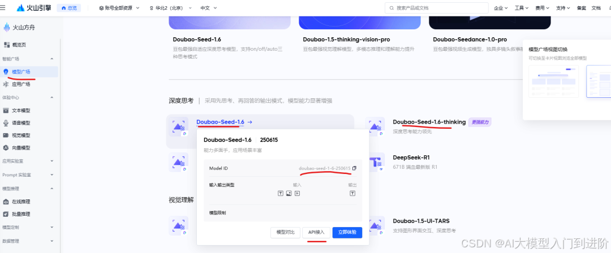Image resolution: width=611 pixels, height=253 pixels.
Task: Expand the Prompt 实验室 section
Action: [x=52, y=175]
